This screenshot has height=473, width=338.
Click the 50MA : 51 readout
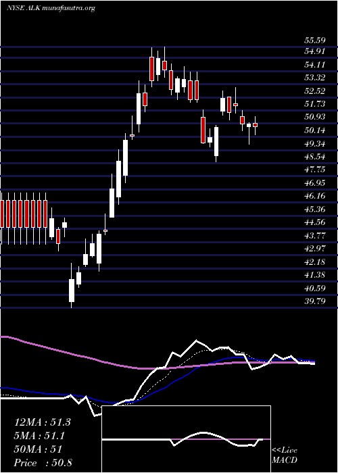click(x=38, y=449)
